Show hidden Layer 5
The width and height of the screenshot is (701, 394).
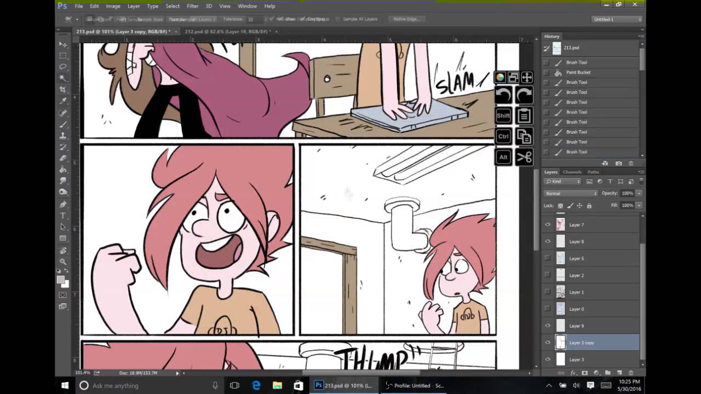click(548, 258)
